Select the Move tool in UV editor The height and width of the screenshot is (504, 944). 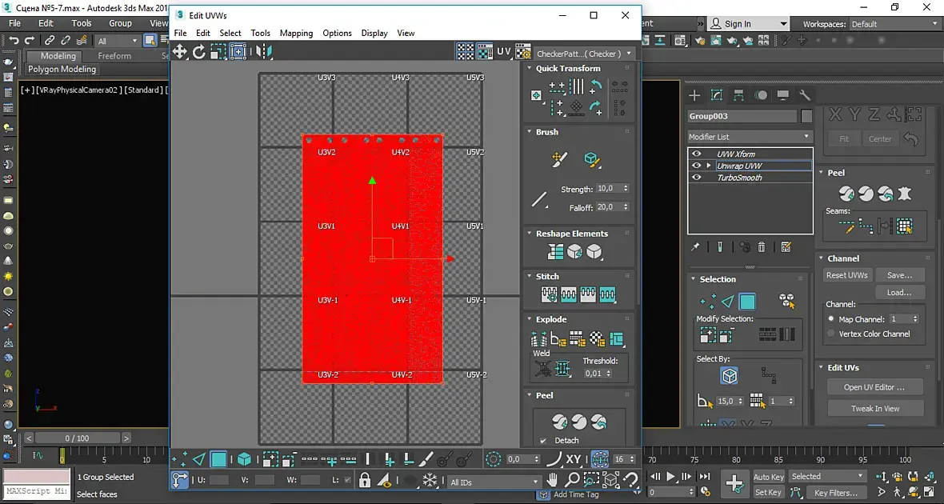(x=180, y=52)
